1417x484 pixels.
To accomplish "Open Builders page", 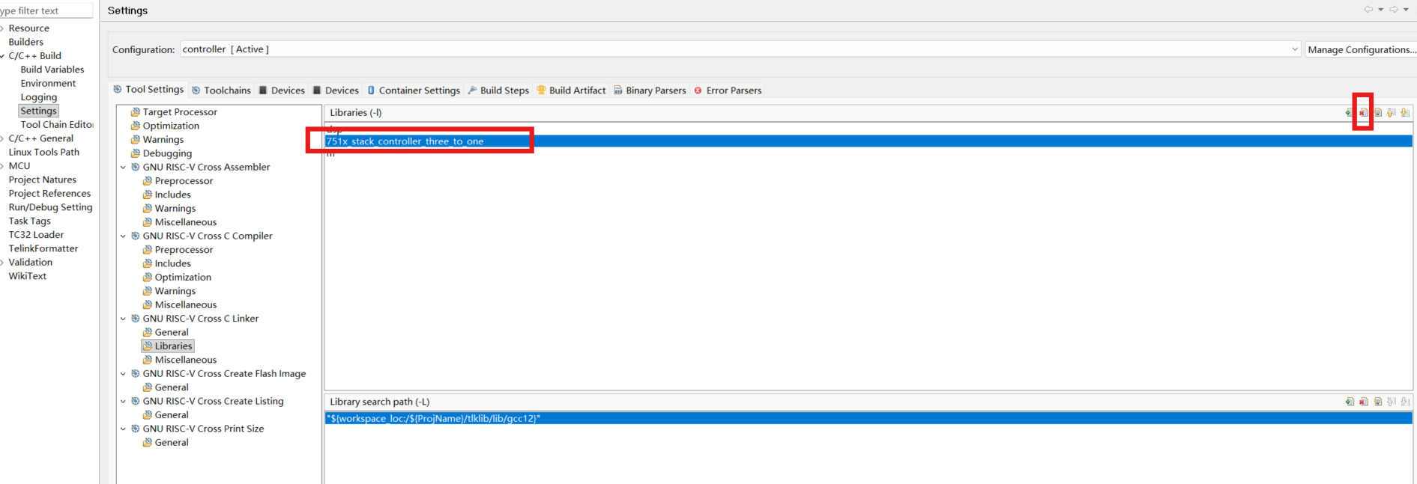I will pyautogui.click(x=25, y=42).
